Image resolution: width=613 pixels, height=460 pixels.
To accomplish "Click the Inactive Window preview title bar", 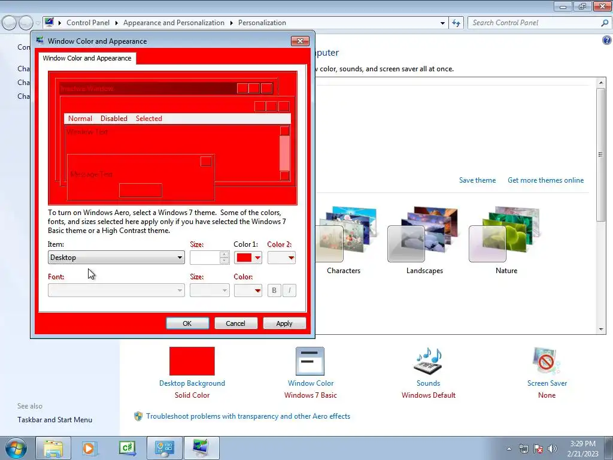I will point(148,89).
